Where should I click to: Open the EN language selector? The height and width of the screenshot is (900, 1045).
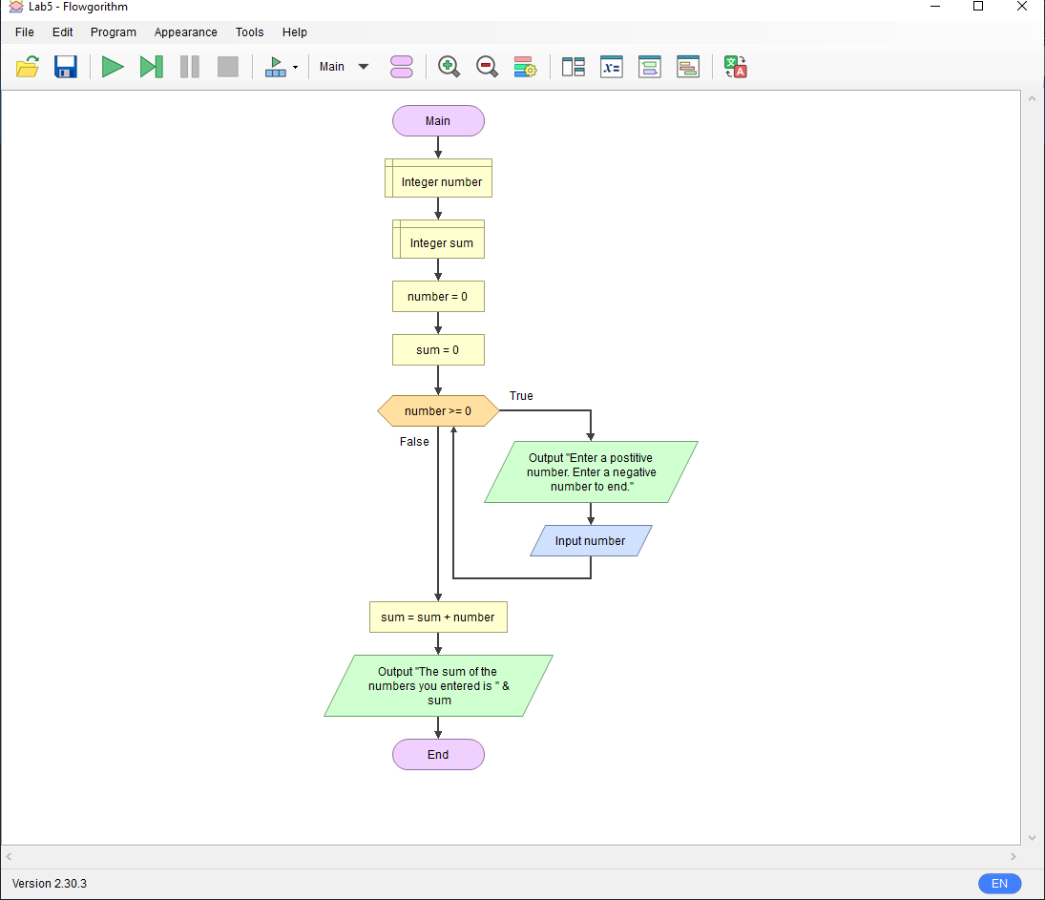click(999, 884)
